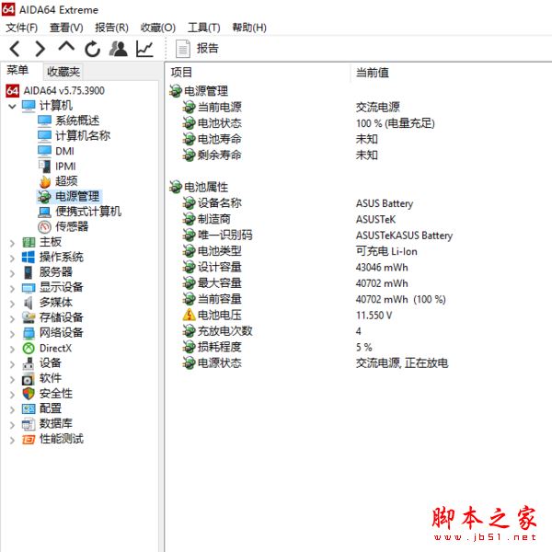552x552 pixels.
Task: Click the 项目 column header
Action: pyautogui.click(x=181, y=73)
